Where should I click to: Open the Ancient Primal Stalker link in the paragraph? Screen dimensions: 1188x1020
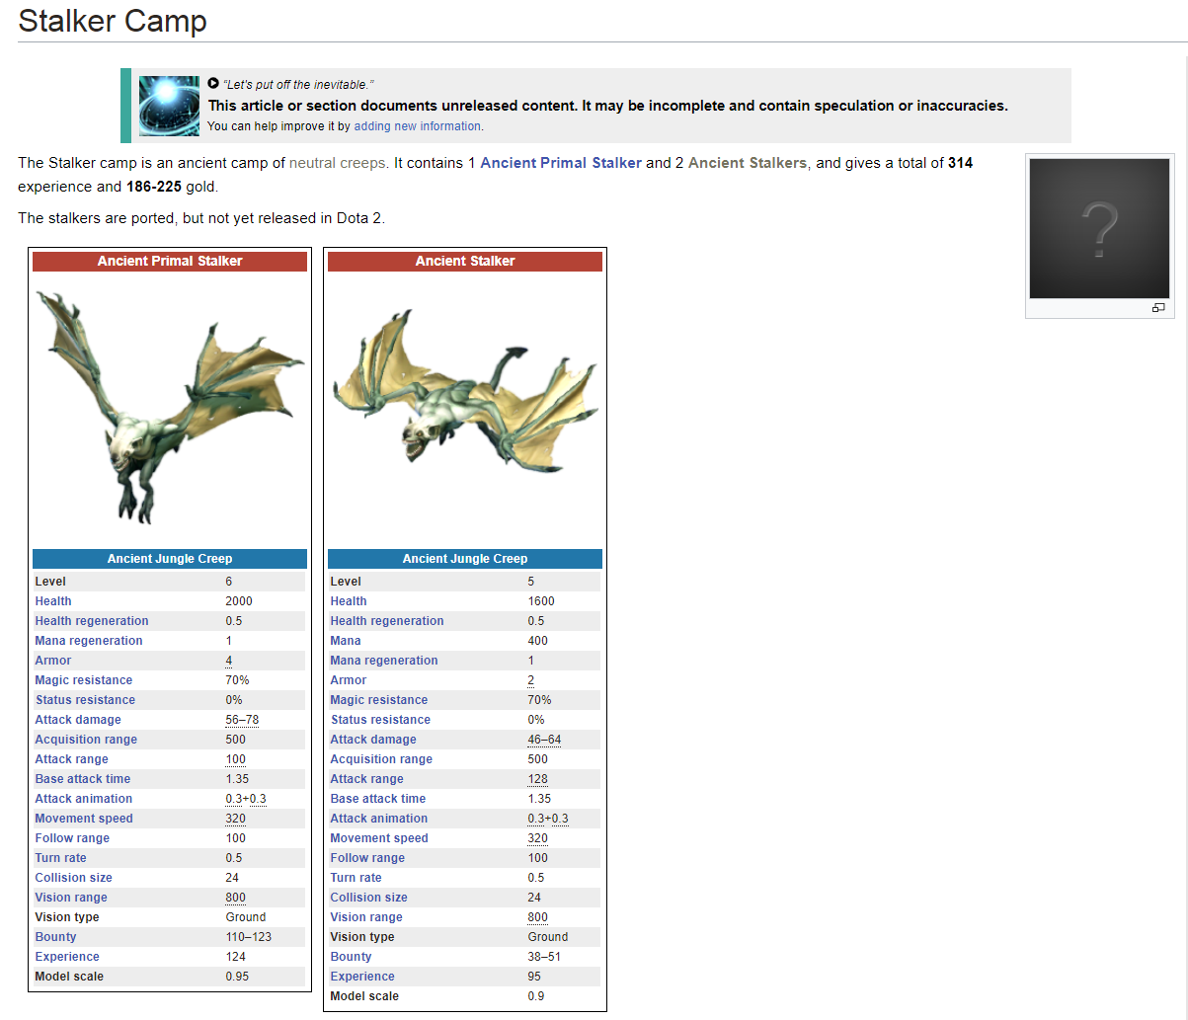click(561, 163)
